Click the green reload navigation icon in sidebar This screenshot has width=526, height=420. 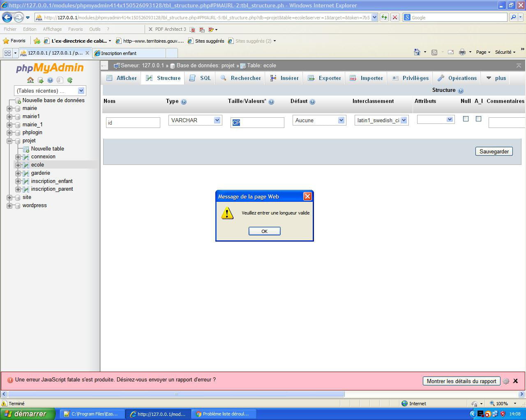[x=70, y=80]
